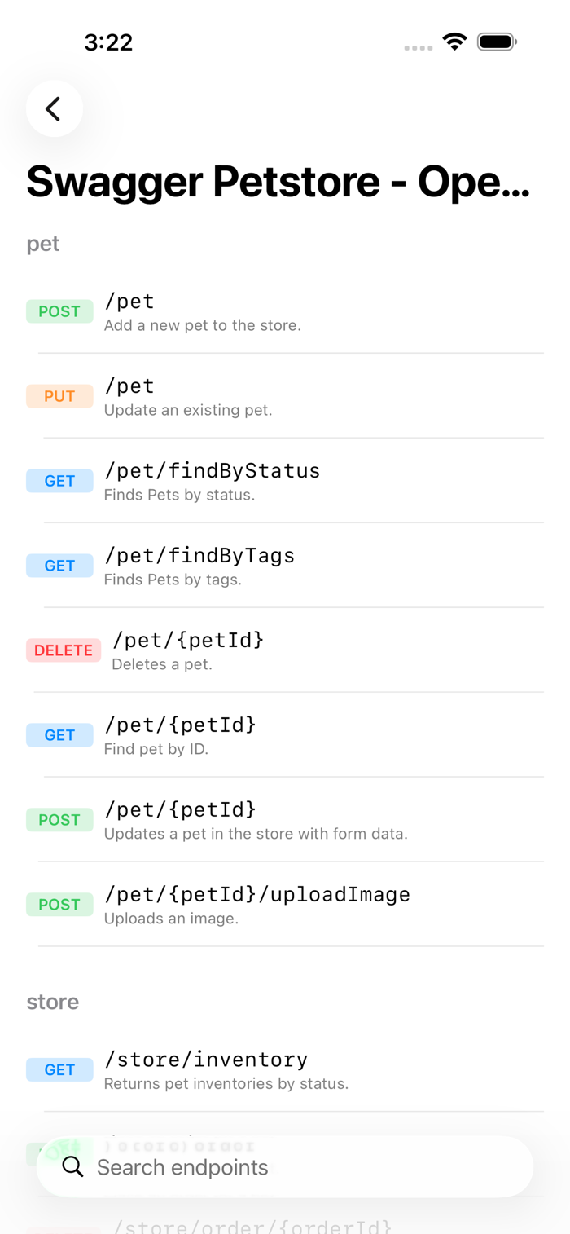Screen dimensions: 570x1234
Task: Select the /pet/findByTags endpoint
Action: [285, 566]
